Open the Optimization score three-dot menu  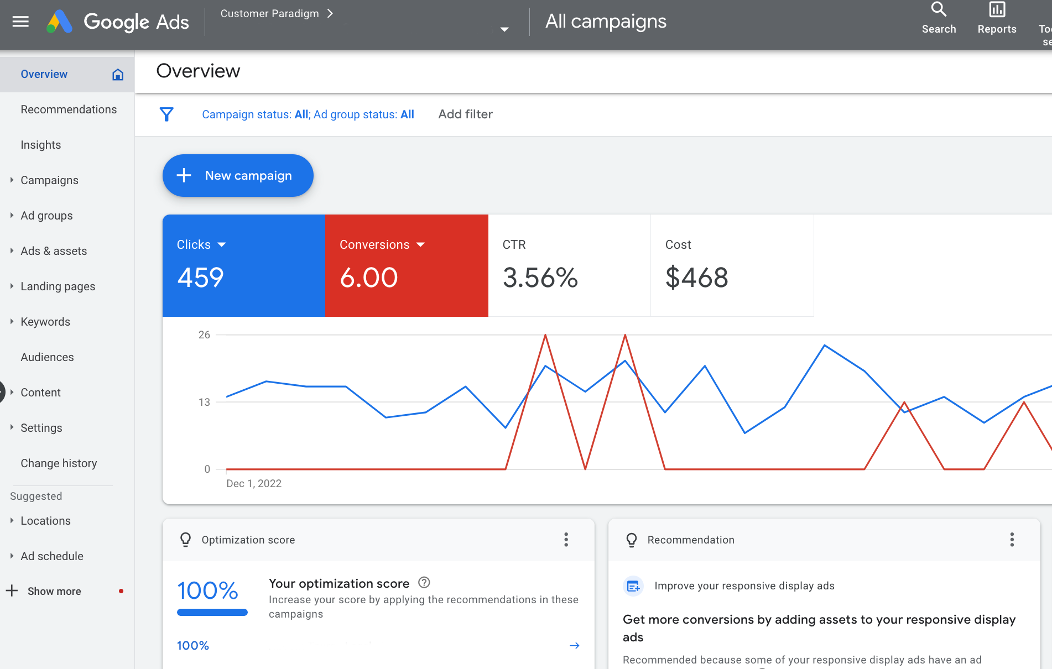(566, 540)
